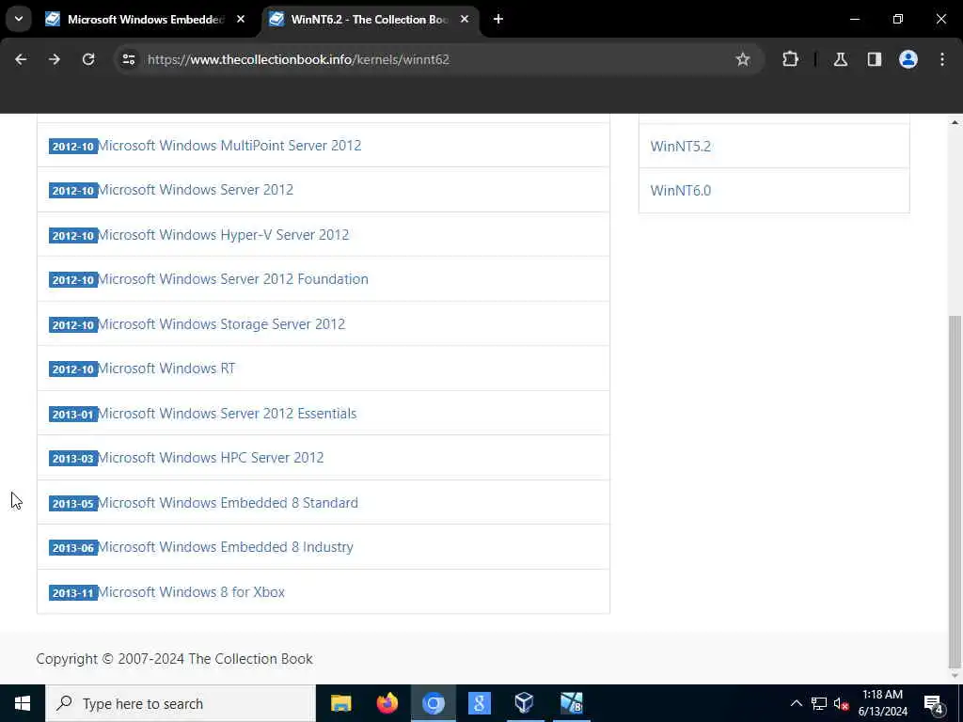Open Chrome Labs flask icon
Image resolution: width=963 pixels, height=722 pixels.
[x=841, y=59]
